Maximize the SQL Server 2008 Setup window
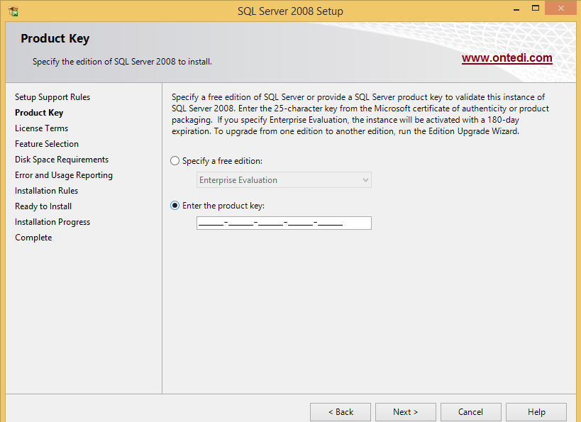 click(536, 8)
